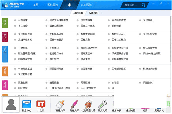Open 浏览器修复
The width and height of the screenshot is (172, 114).
87,69
